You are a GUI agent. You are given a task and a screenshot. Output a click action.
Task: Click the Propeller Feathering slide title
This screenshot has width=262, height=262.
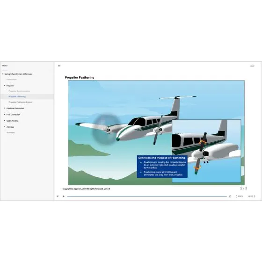coord(80,78)
